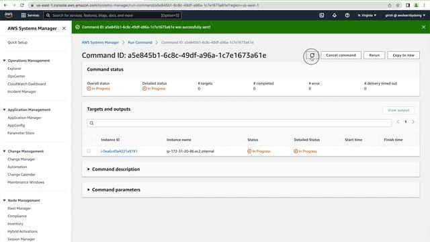
Task: Close the AWS Systems Manager sidebar
Action: 64,28
